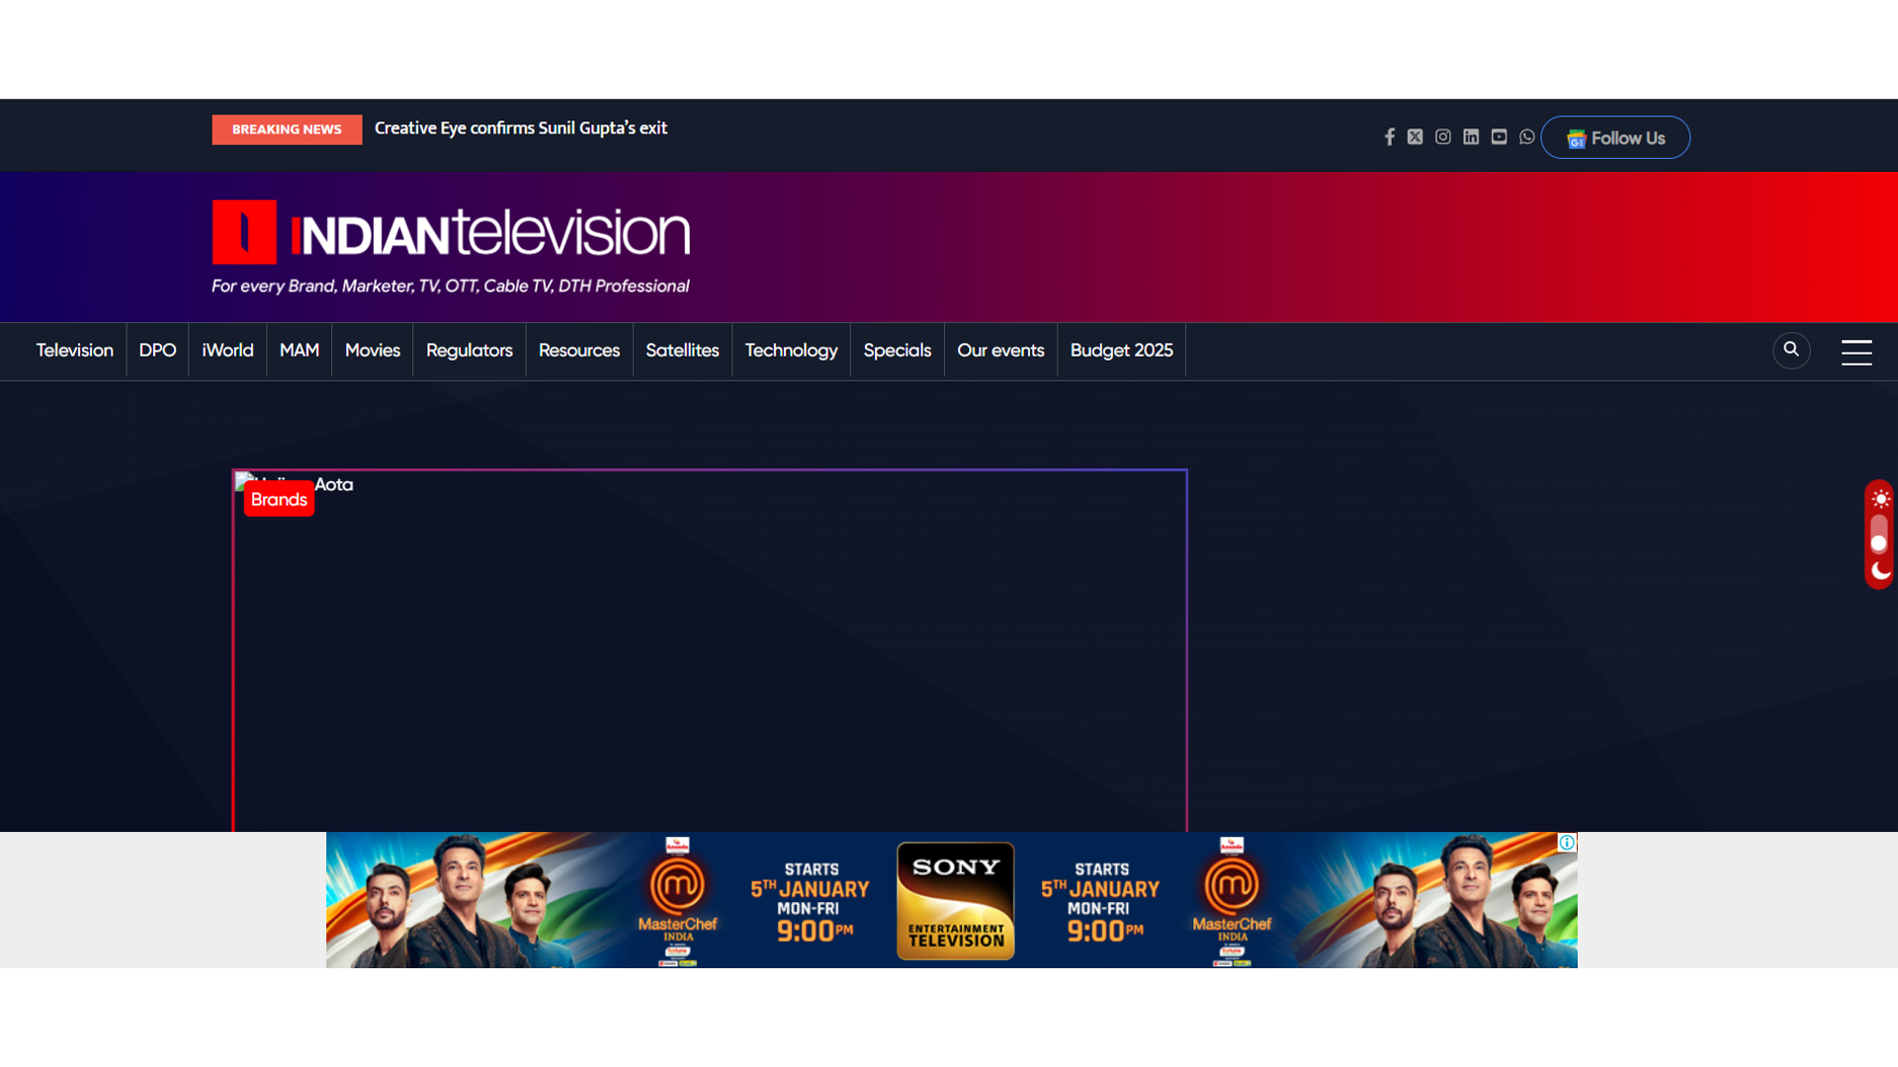Click the LinkedIn icon

click(x=1471, y=137)
